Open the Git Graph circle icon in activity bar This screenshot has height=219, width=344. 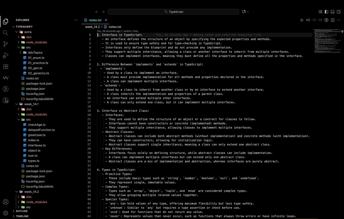[x=5, y=89]
